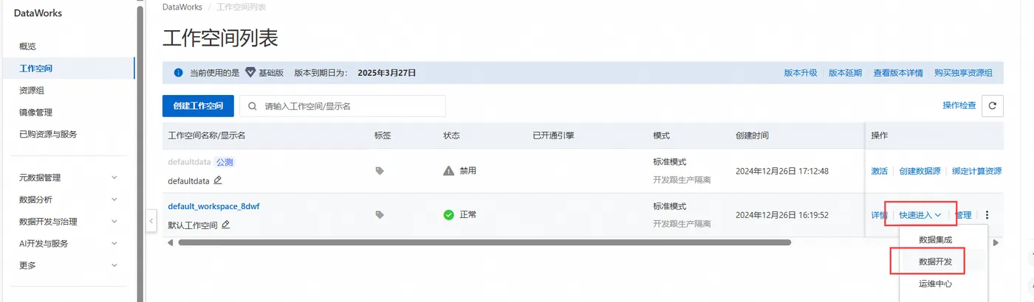This screenshot has height=302, width=1034.
Task: Click the right arrow of the horizontal scrollbar
Action: (x=996, y=242)
